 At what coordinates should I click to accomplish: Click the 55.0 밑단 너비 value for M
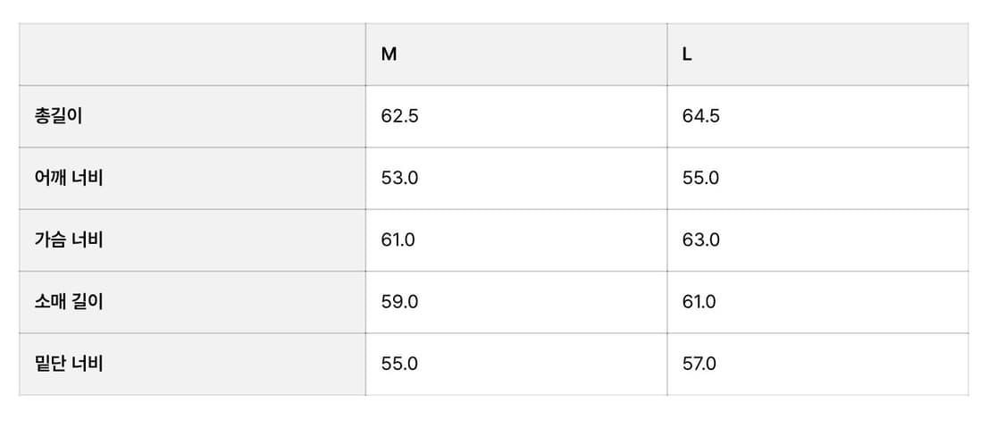point(399,364)
